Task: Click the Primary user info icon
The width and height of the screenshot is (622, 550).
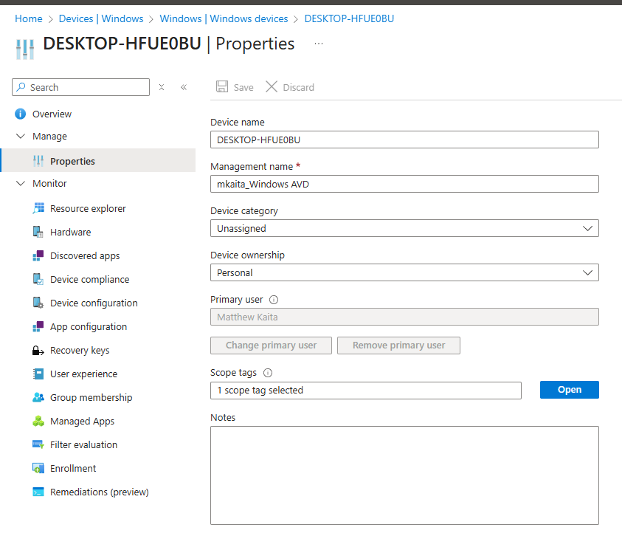Action: (x=274, y=300)
